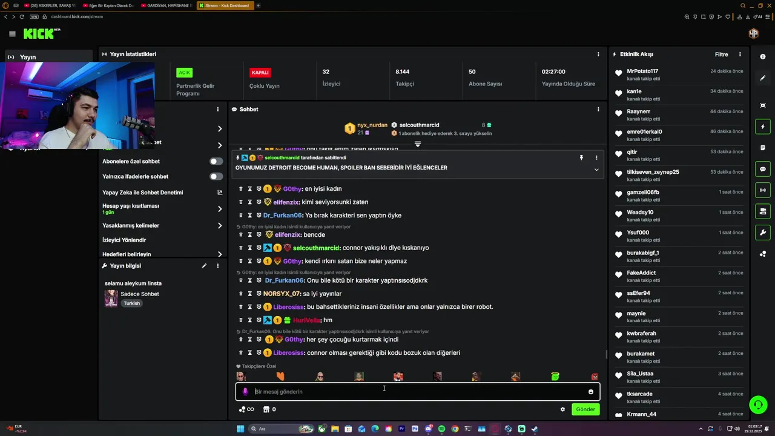Click the KAPALI Çoklu Yayın badge

click(260, 72)
